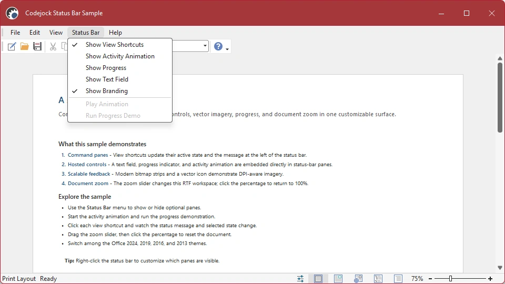Click the 'Explore the sample' heading
This screenshot has height=284, width=505.
pyautogui.click(x=85, y=197)
